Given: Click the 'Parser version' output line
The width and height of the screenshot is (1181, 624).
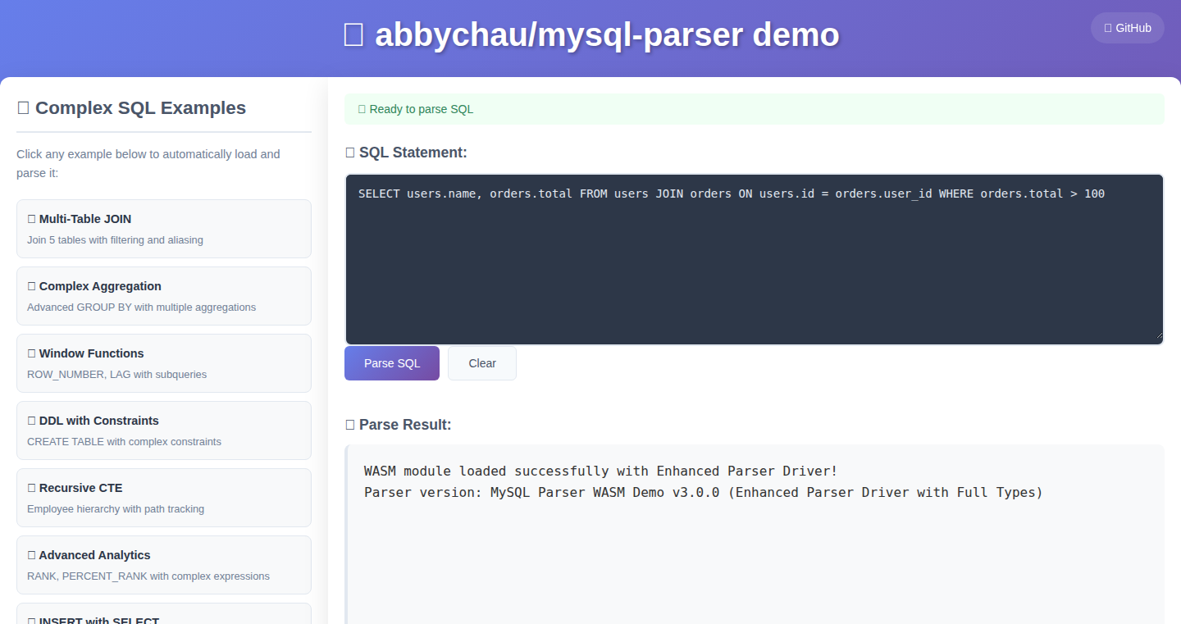Looking at the screenshot, I should pyautogui.click(x=703, y=492).
